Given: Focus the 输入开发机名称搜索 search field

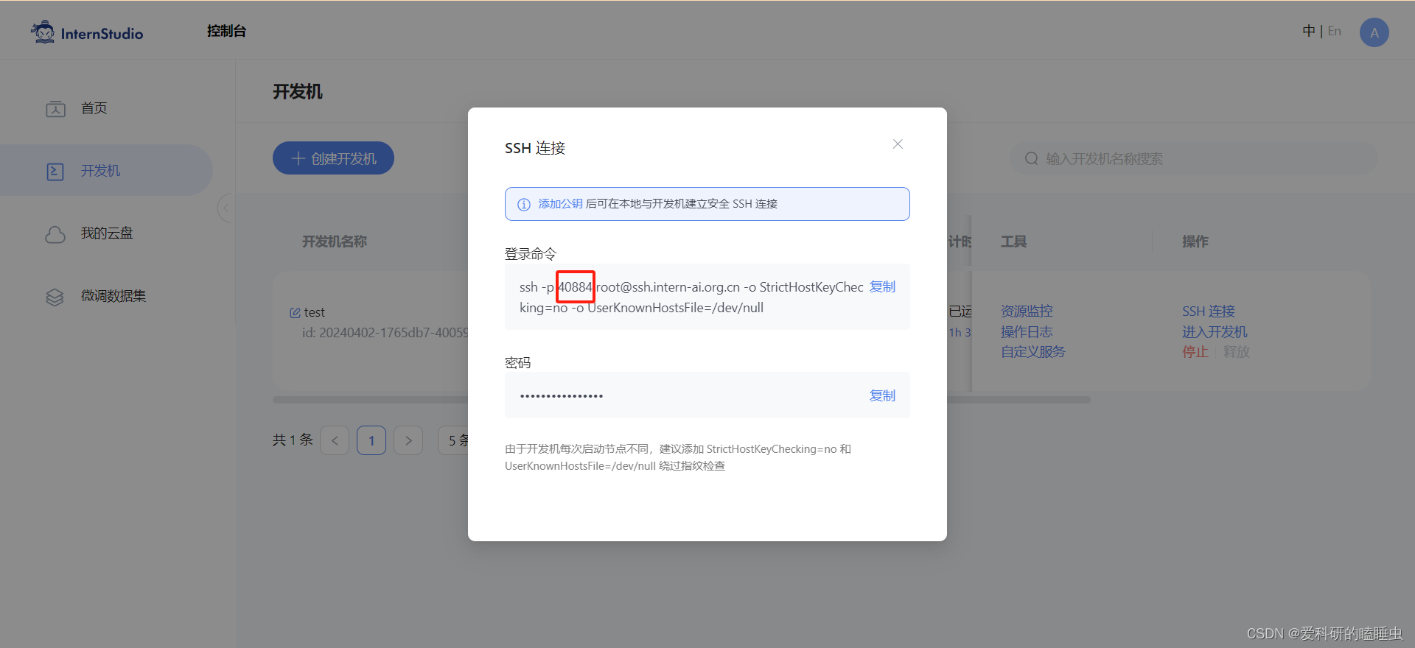Looking at the screenshot, I should coord(1194,158).
